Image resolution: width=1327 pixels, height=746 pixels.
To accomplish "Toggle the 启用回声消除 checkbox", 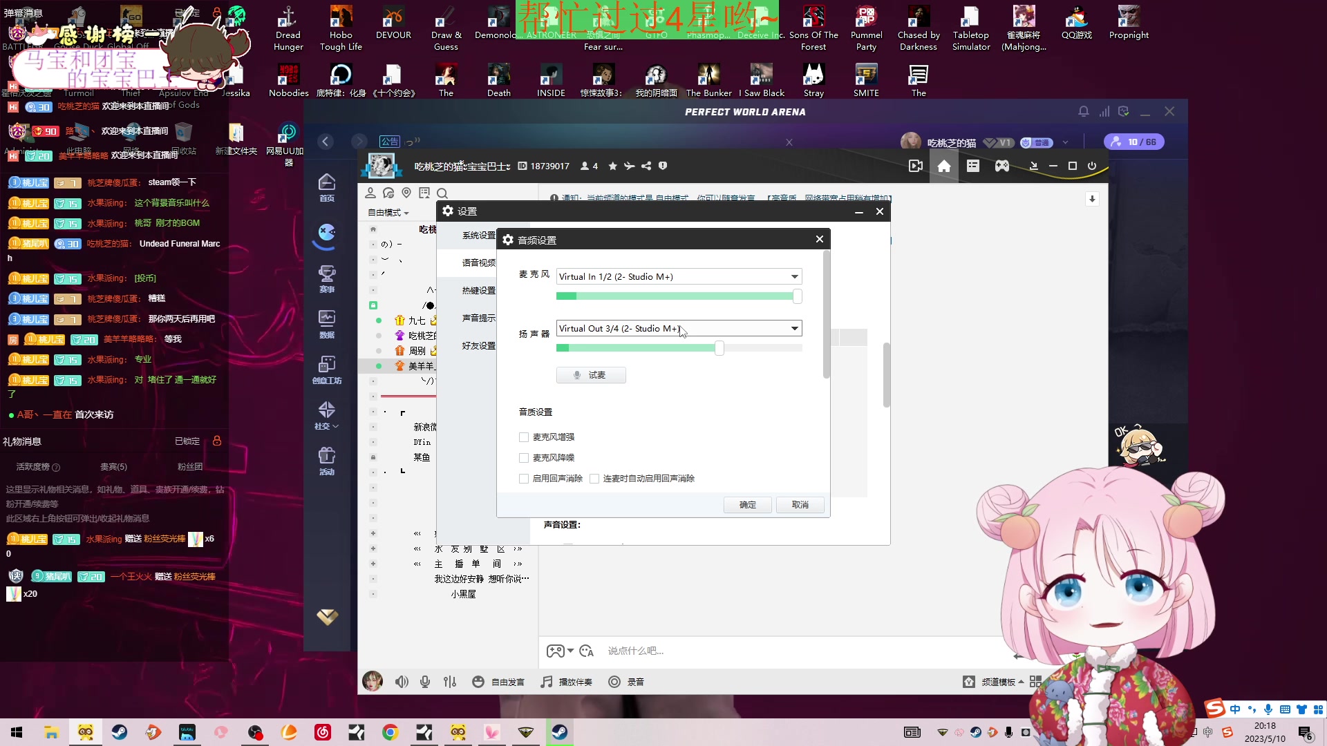I will pyautogui.click(x=524, y=479).
